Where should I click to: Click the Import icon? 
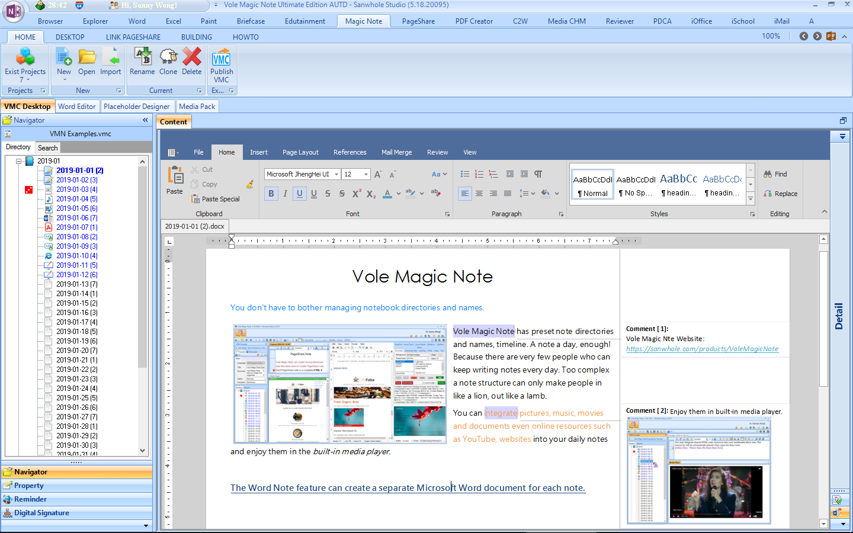(110, 57)
